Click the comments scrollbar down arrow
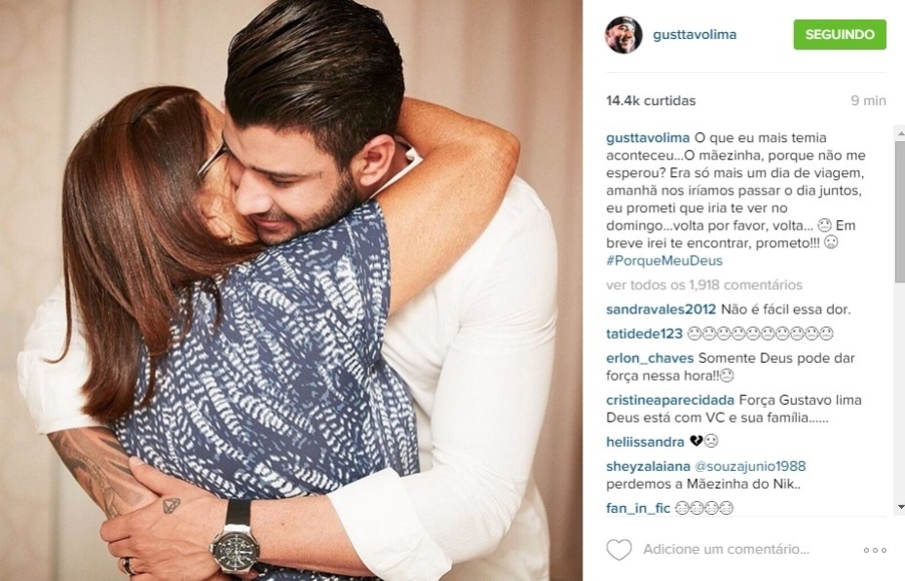The image size is (905, 581). [x=900, y=507]
